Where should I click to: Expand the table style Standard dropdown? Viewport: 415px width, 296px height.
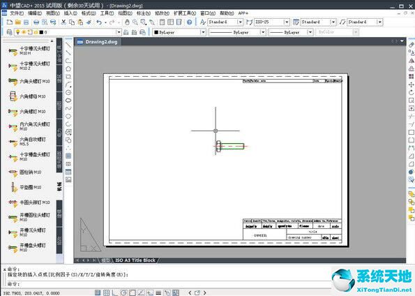click(x=333, y=22)
